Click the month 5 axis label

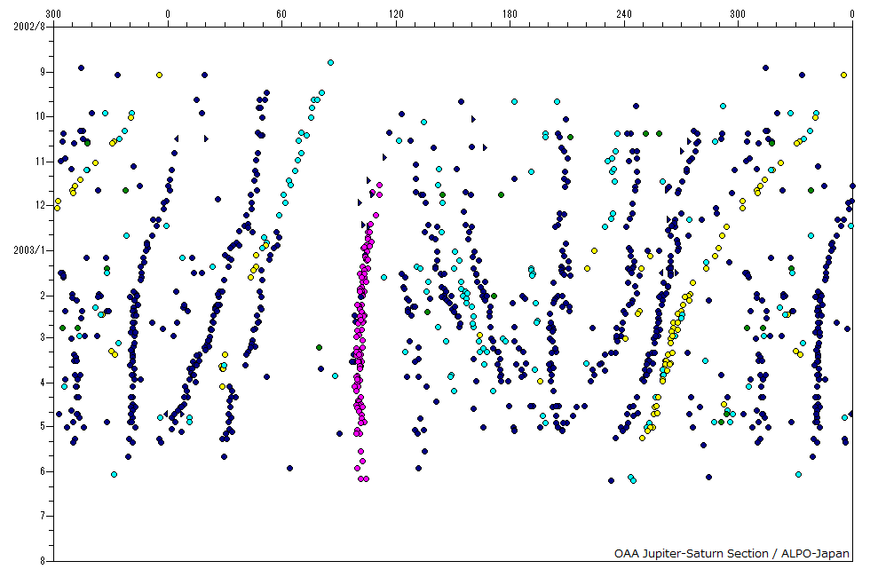tap(43, 426)
